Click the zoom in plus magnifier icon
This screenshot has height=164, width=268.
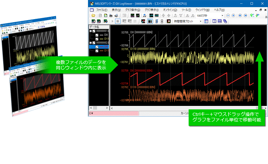click(233, 16)
